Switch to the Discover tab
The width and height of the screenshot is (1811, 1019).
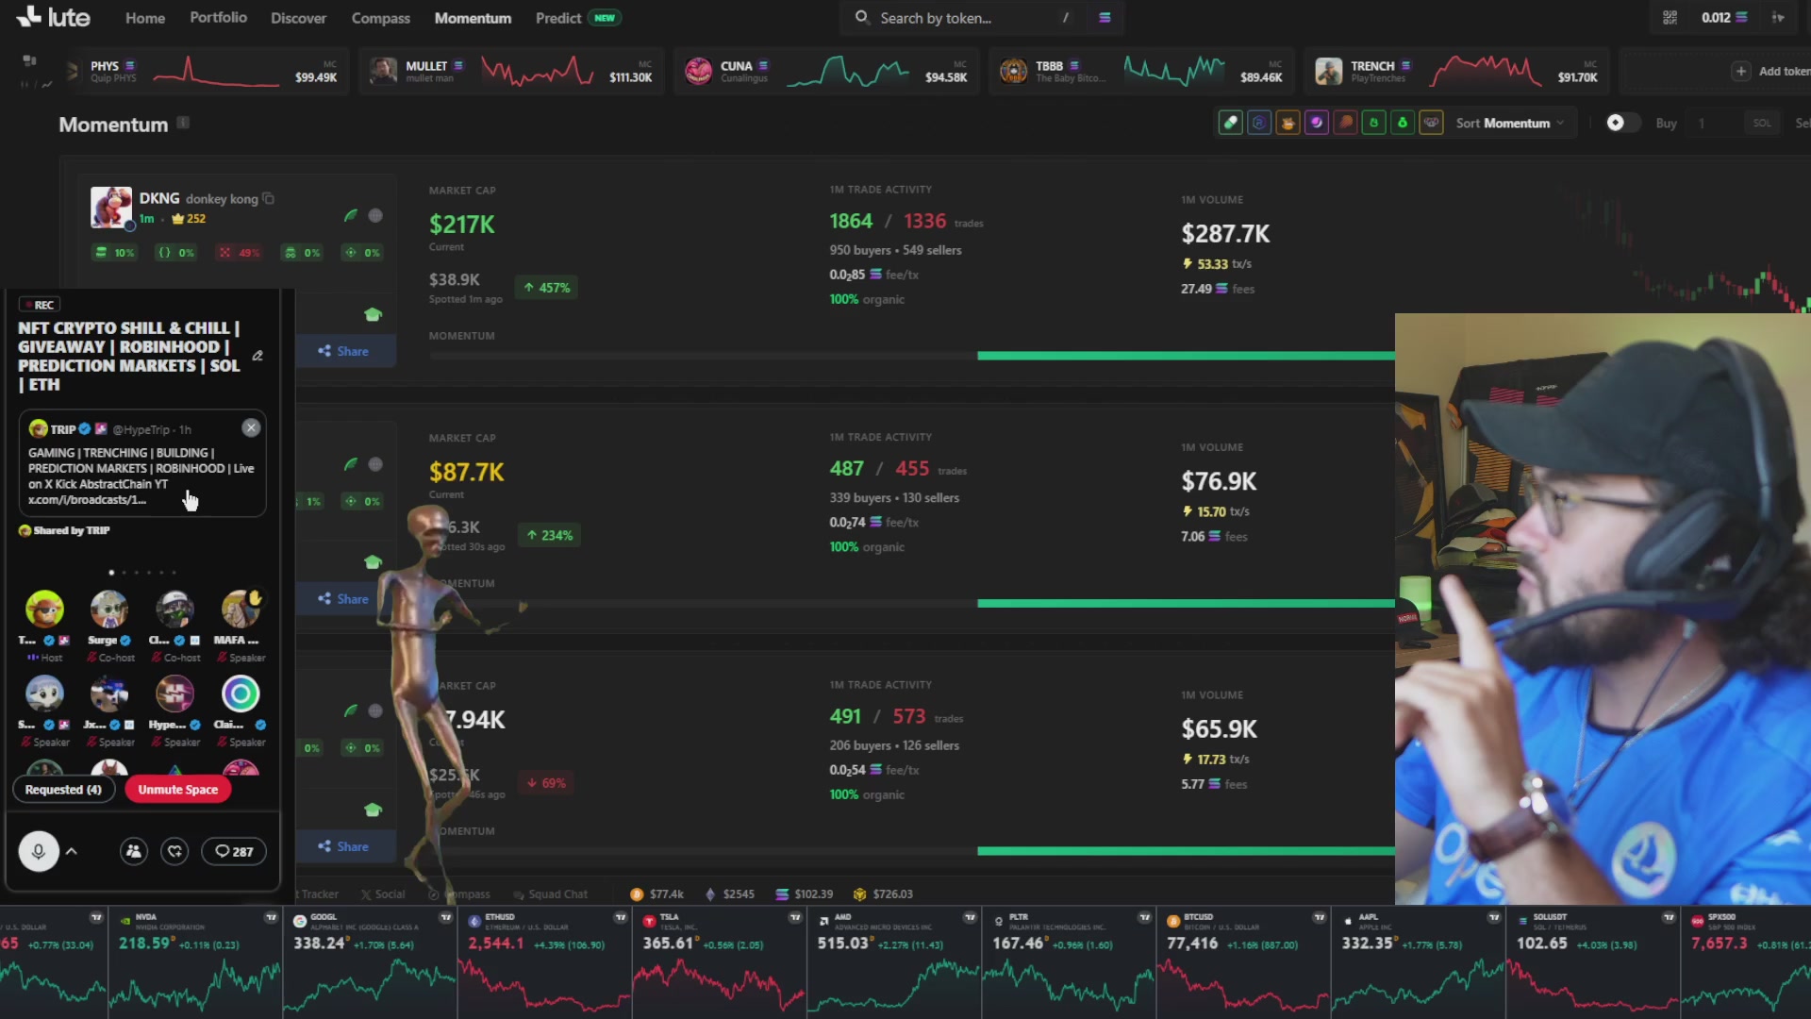pyautogui.click(x=298, y=18)
